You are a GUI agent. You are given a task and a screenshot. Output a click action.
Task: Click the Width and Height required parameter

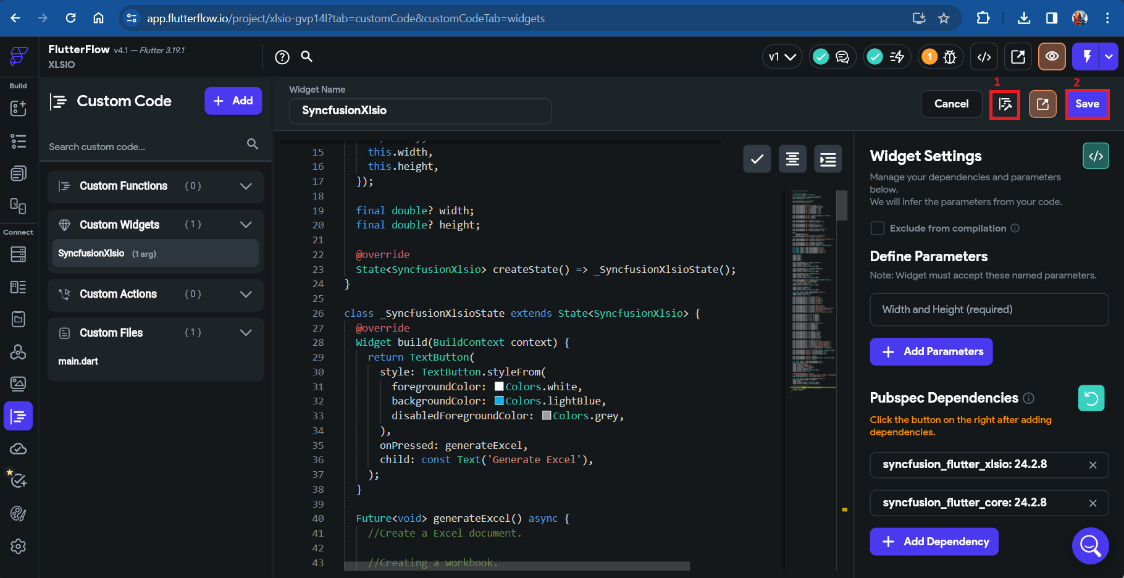click(x=989, y=310)
